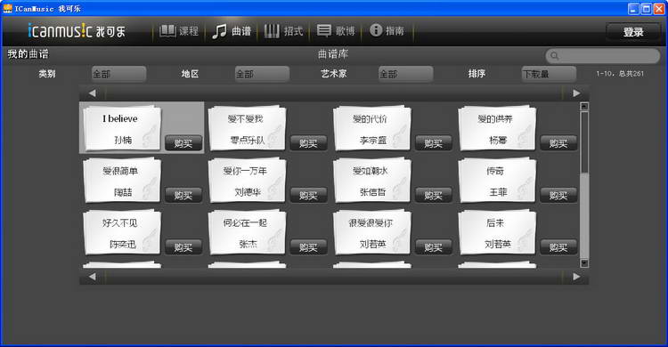Select the 何必在一起 张杰 sheet

click(247, 232)
